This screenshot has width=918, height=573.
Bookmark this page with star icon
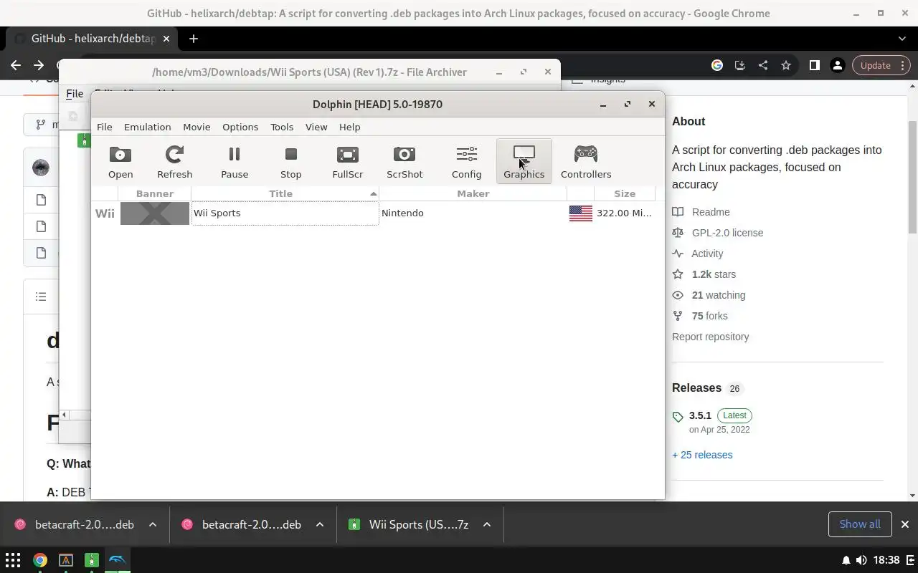click(x=786, y=65)
